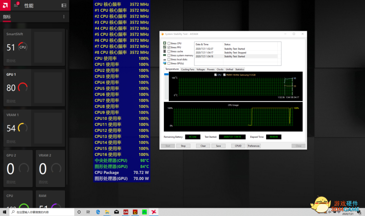This screenshot has width=365, height=216.
Task: Toggle the PM991 NVMe Samsung graph checkbox
Action: click(224, 75)
